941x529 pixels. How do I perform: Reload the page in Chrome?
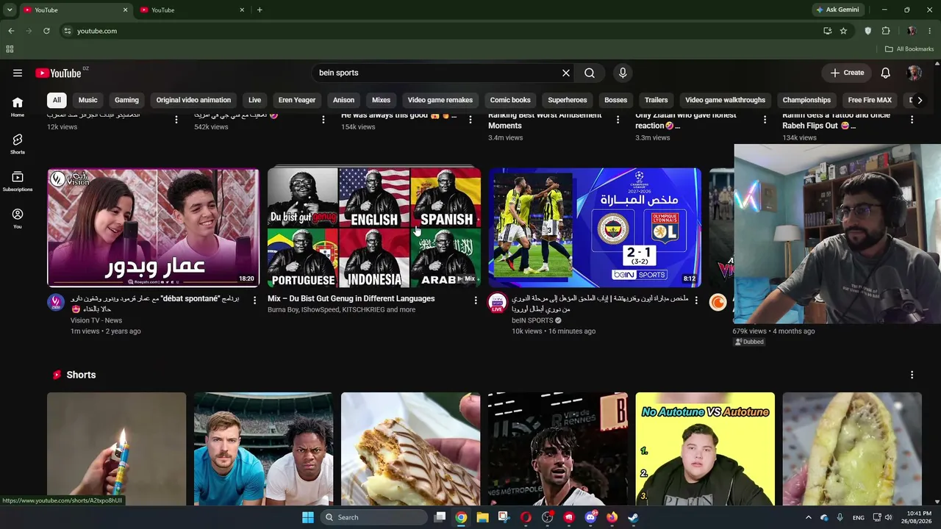tap(46, 31)
